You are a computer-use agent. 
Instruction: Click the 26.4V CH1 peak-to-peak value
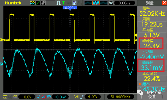click(x=152, y=46)
